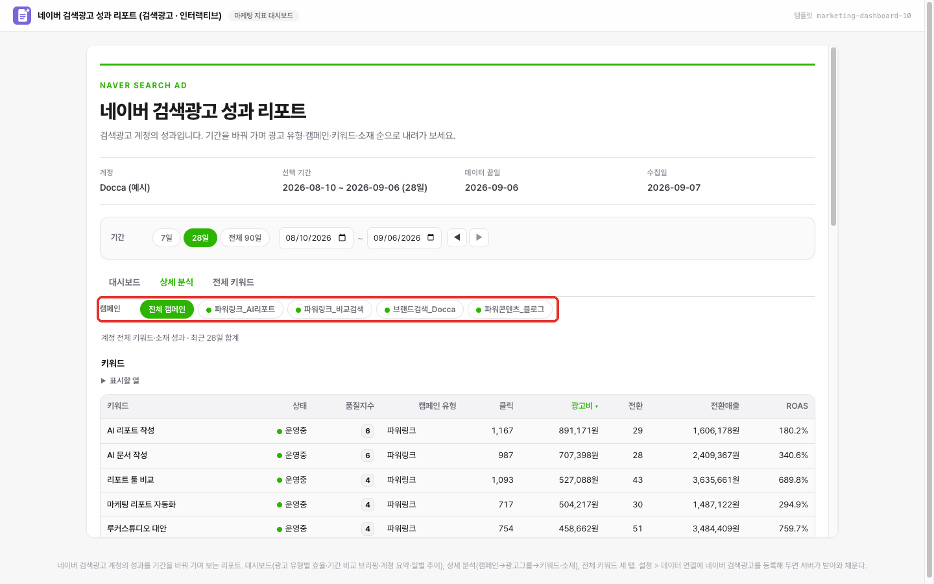The height and width of the screenshot is (584, 934).
Task: Filter by 전체 캠페인 chip
Action: tap(167, 310)
